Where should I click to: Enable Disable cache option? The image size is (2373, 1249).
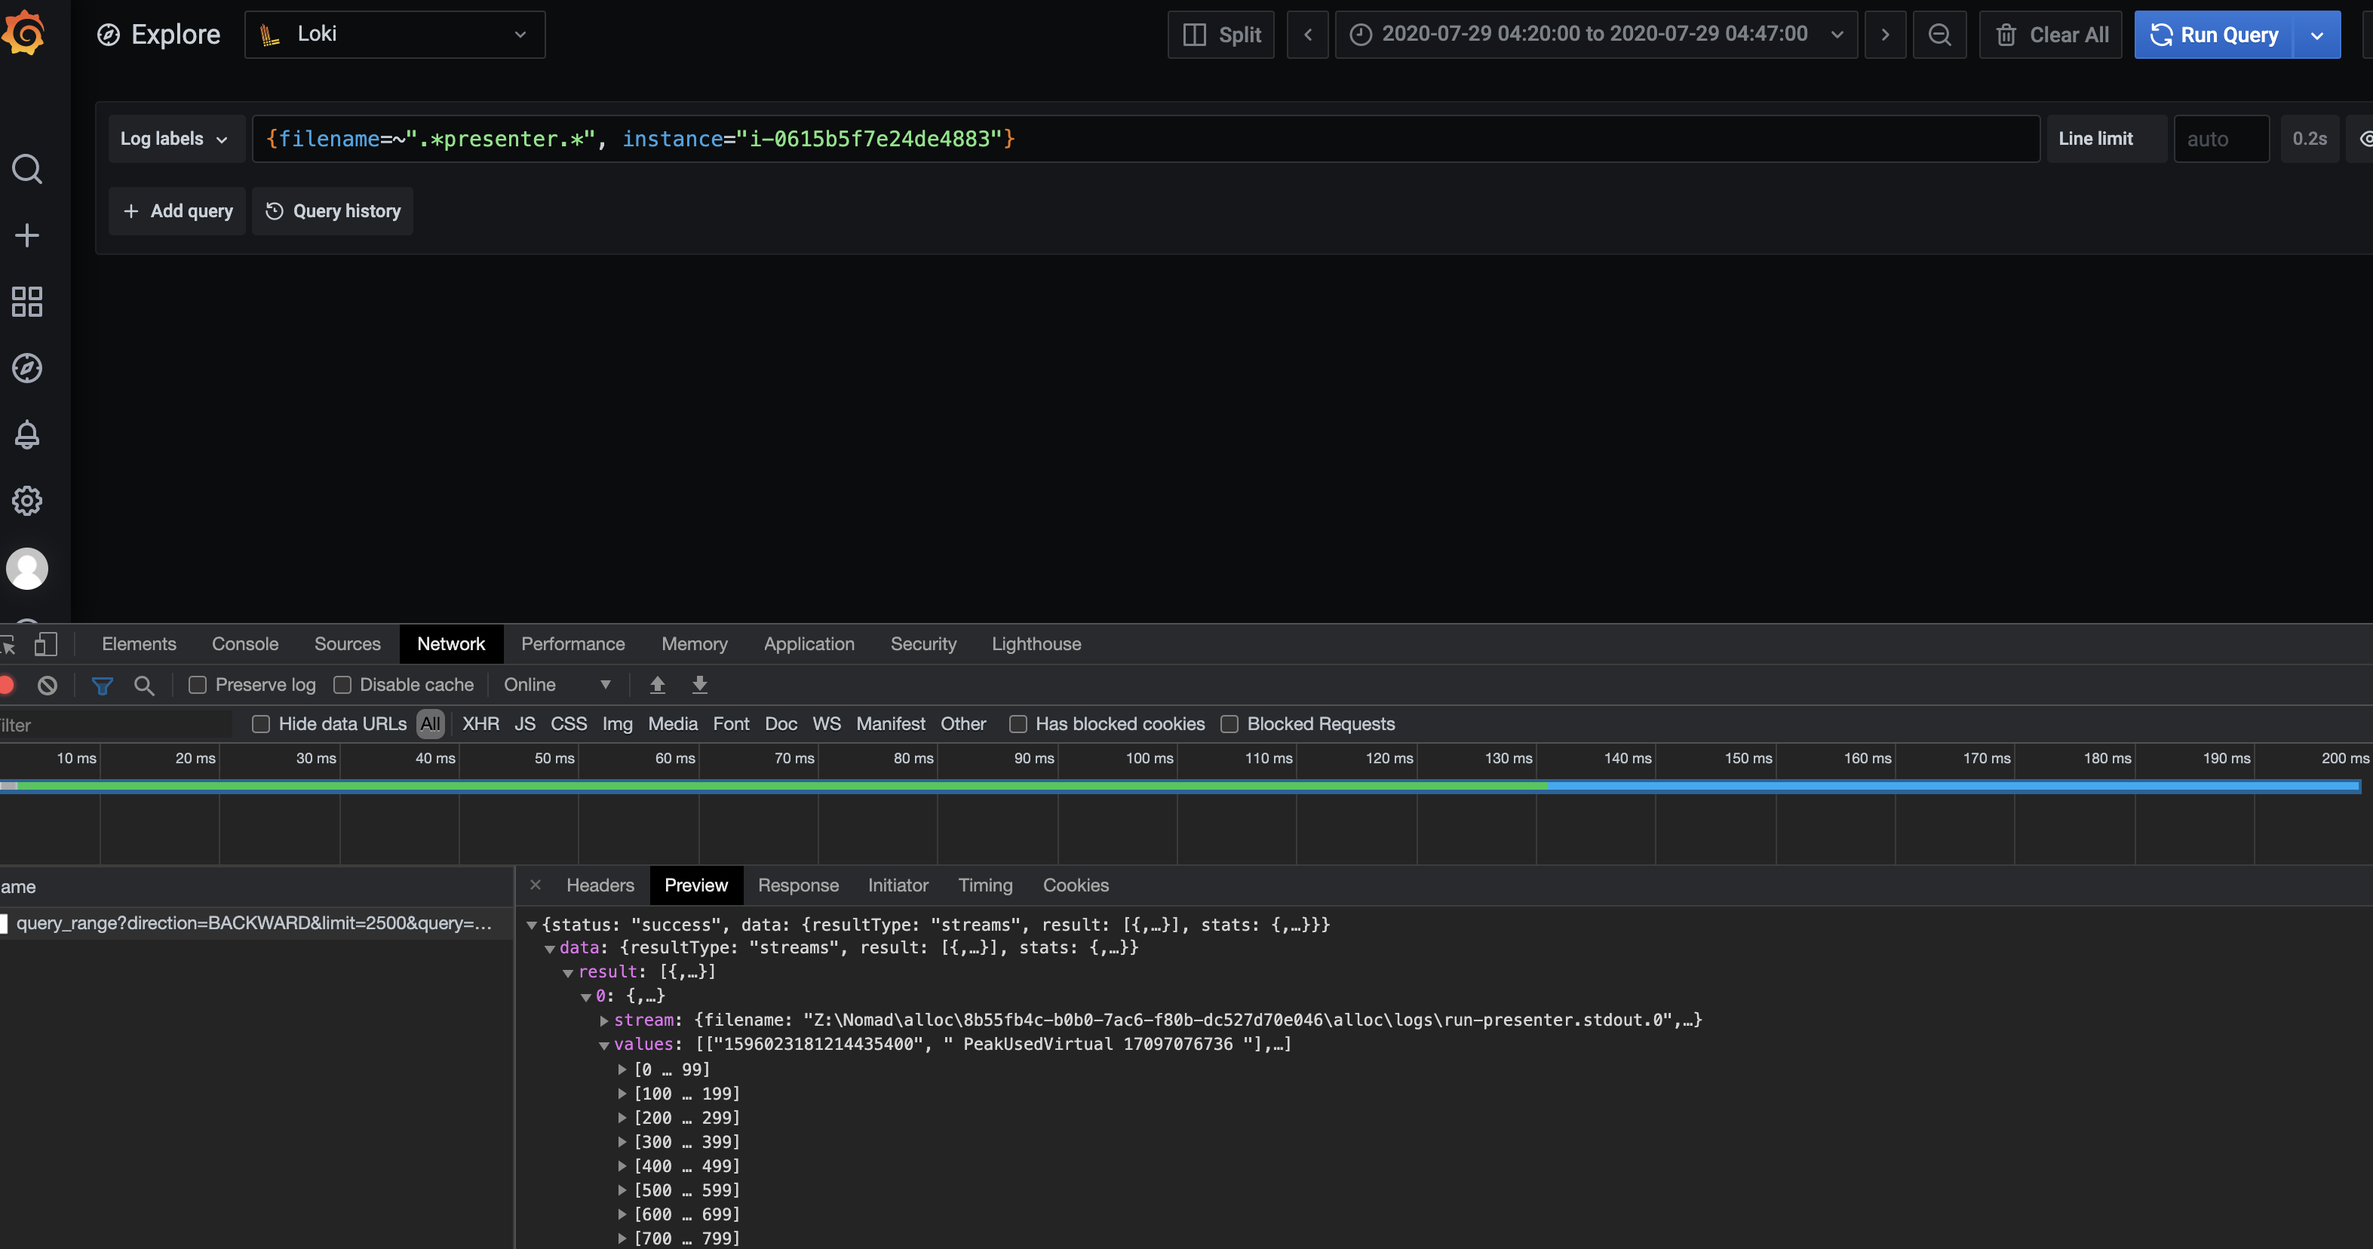[342, 684]
